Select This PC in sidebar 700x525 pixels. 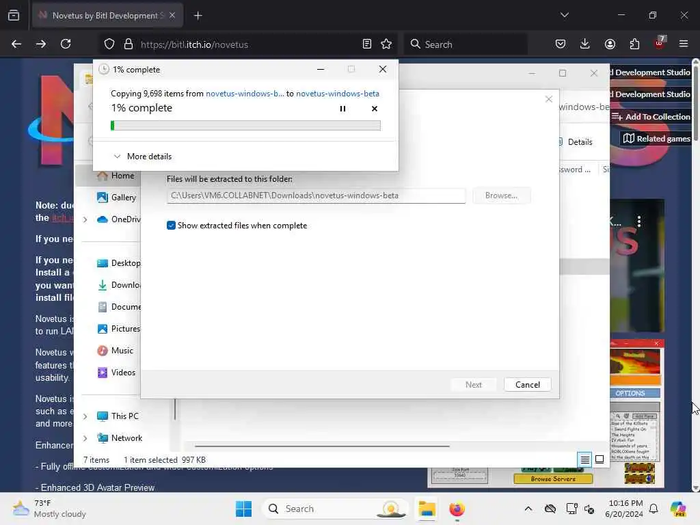pos(118,416)
